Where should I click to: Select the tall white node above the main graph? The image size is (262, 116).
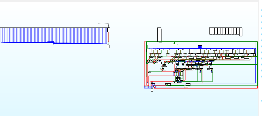pyautogui.click(x=159, y=35)
